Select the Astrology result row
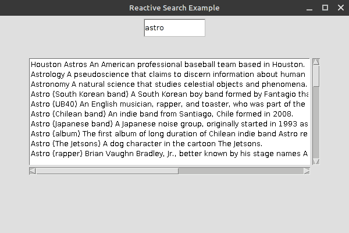Viewport: 349px width, 233px height. tap(168, 75)
